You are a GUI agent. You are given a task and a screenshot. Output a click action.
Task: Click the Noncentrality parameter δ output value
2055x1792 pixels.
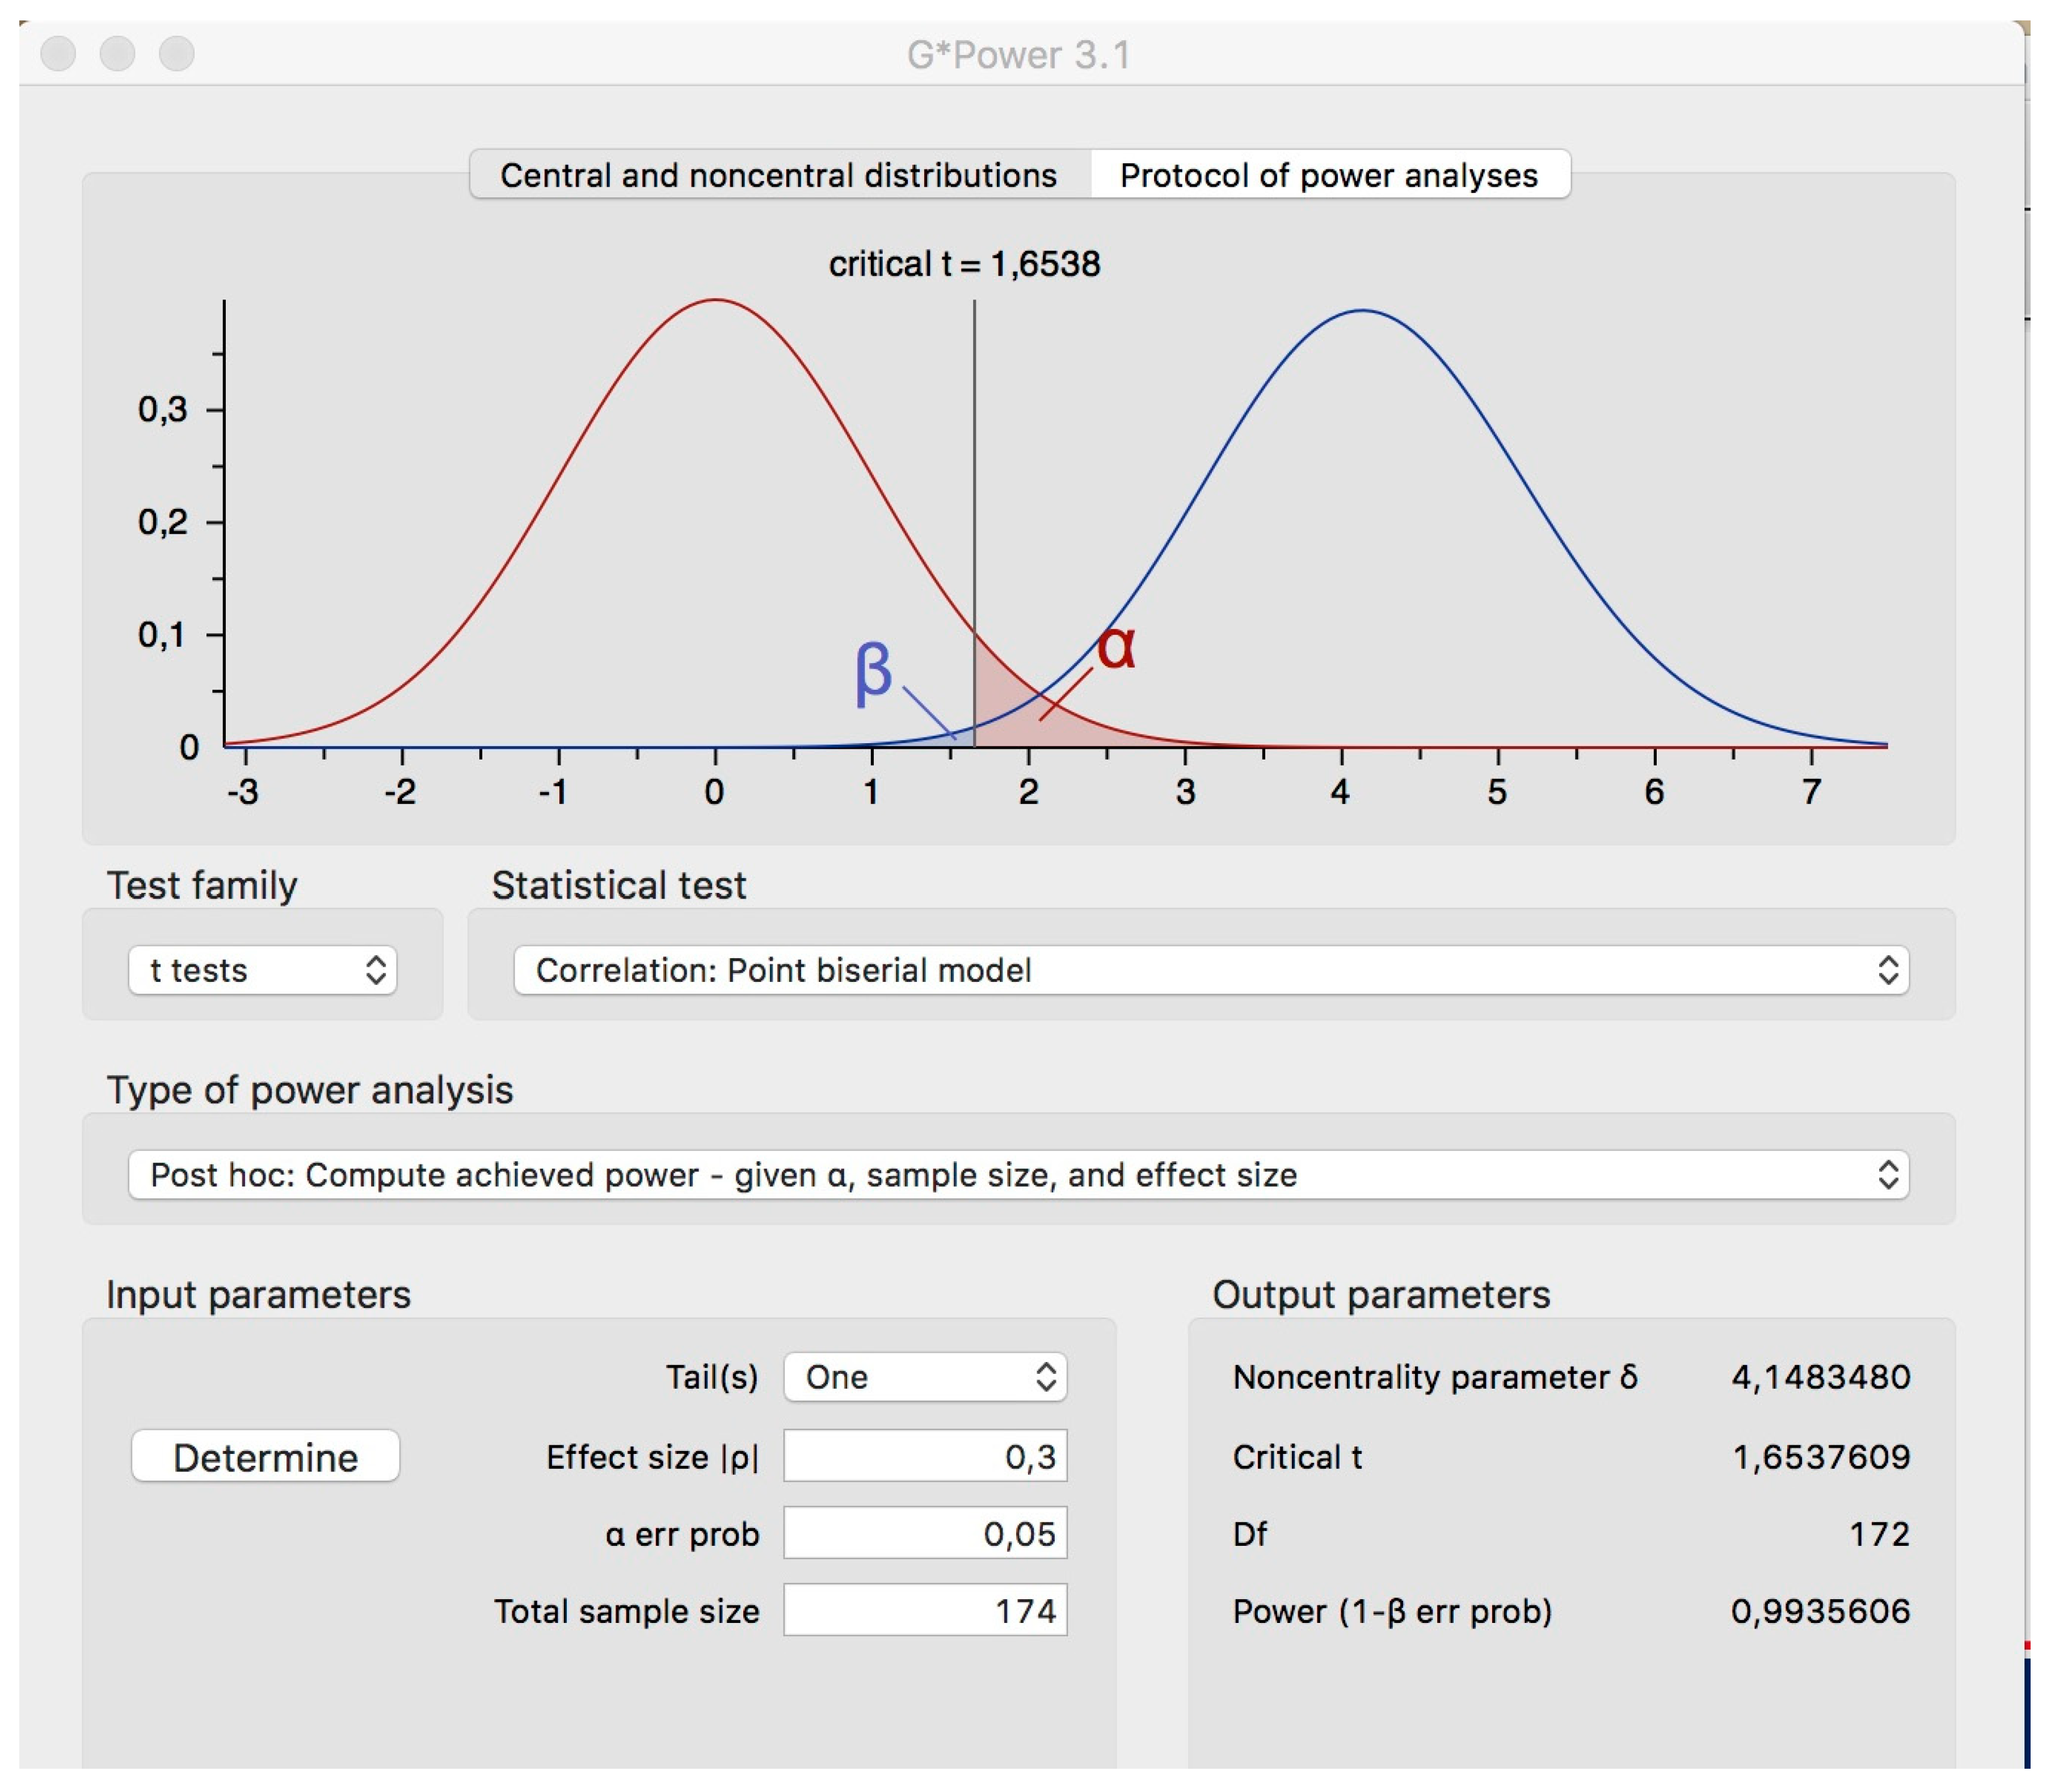click(x=1820, y=1377)
